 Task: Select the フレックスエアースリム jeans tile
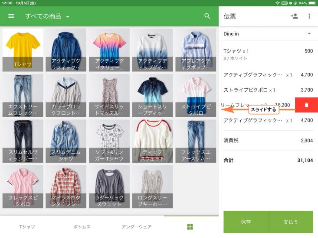[x=196, y=141]
